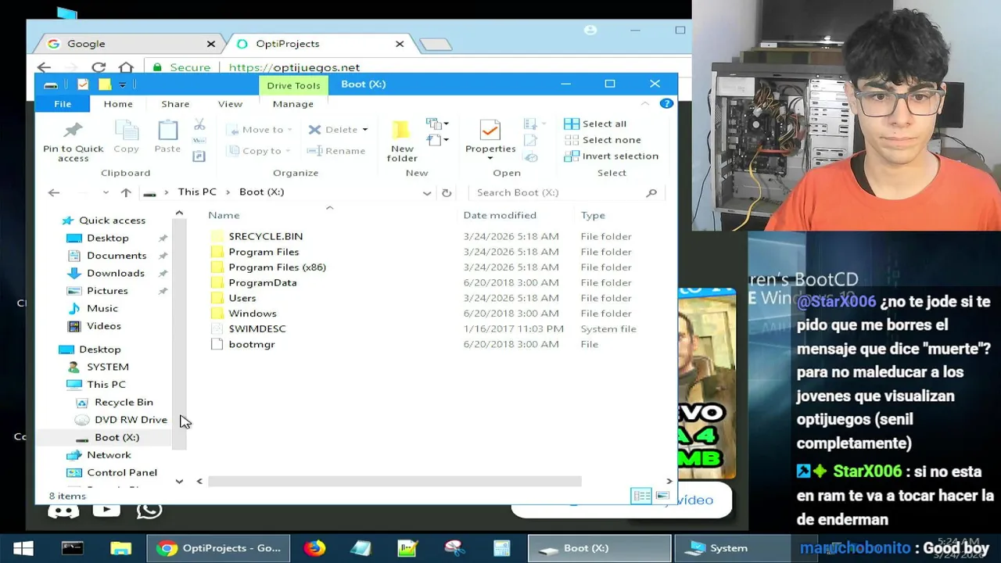The height and width of the screenshot is (563, 1001).
Task: Open the Discord icon on webpage
Action: tap(63, 510)
